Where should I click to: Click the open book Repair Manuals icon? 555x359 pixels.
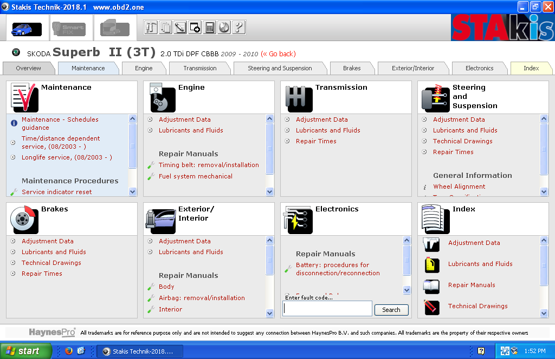tap(431, 287)
